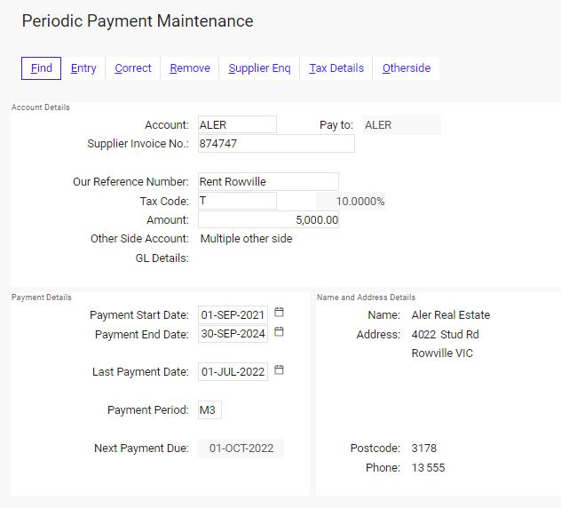
Task: Click the Payment Start Date input
Action: pyautogui.click(x=233, y=315)
